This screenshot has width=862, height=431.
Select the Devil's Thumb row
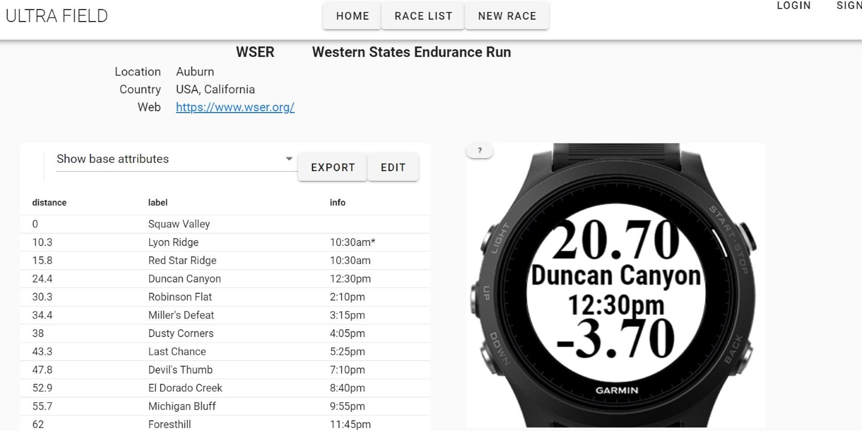point(225,370)
